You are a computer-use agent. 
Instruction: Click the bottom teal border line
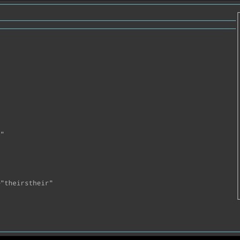[120, 232]
